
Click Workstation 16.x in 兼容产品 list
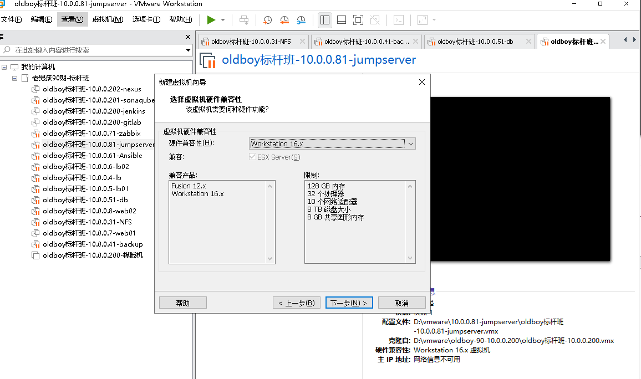click(x=198, y=194)
